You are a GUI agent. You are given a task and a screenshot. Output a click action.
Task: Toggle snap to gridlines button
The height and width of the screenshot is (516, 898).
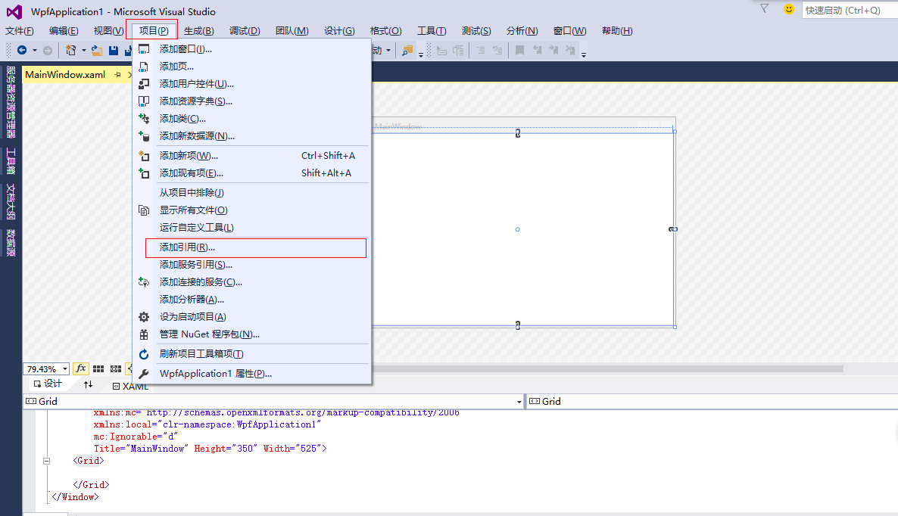116,369
